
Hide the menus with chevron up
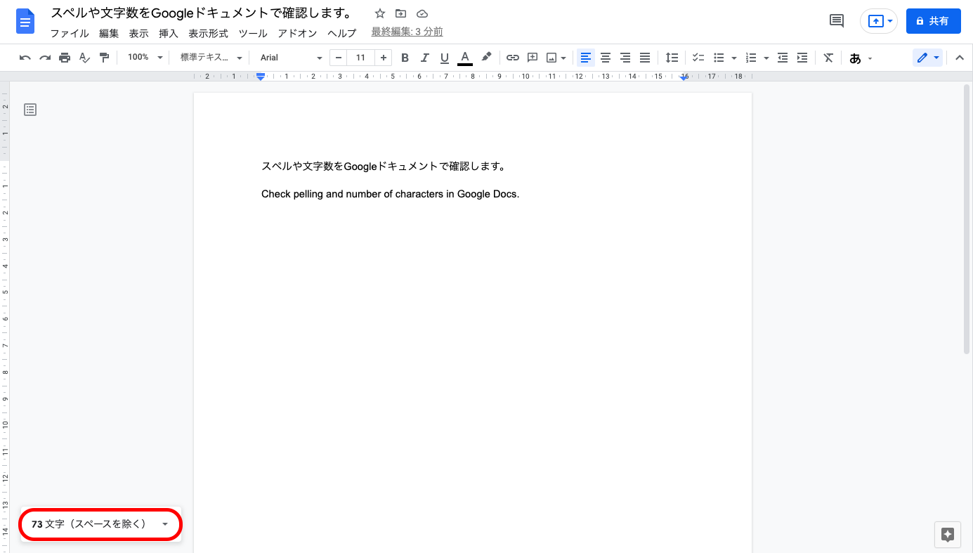[960, 58]
